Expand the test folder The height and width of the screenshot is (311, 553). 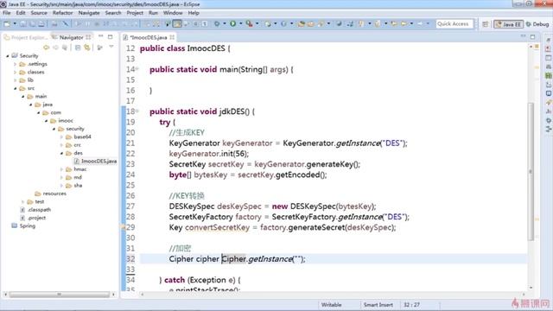[x=23, y=201]
